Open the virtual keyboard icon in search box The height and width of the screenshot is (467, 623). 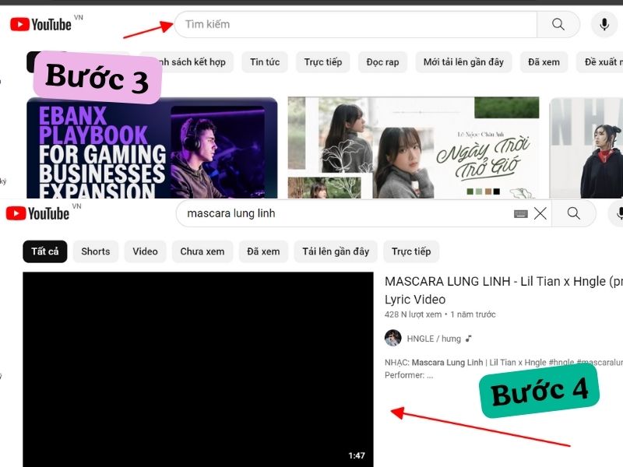(520, 213)
